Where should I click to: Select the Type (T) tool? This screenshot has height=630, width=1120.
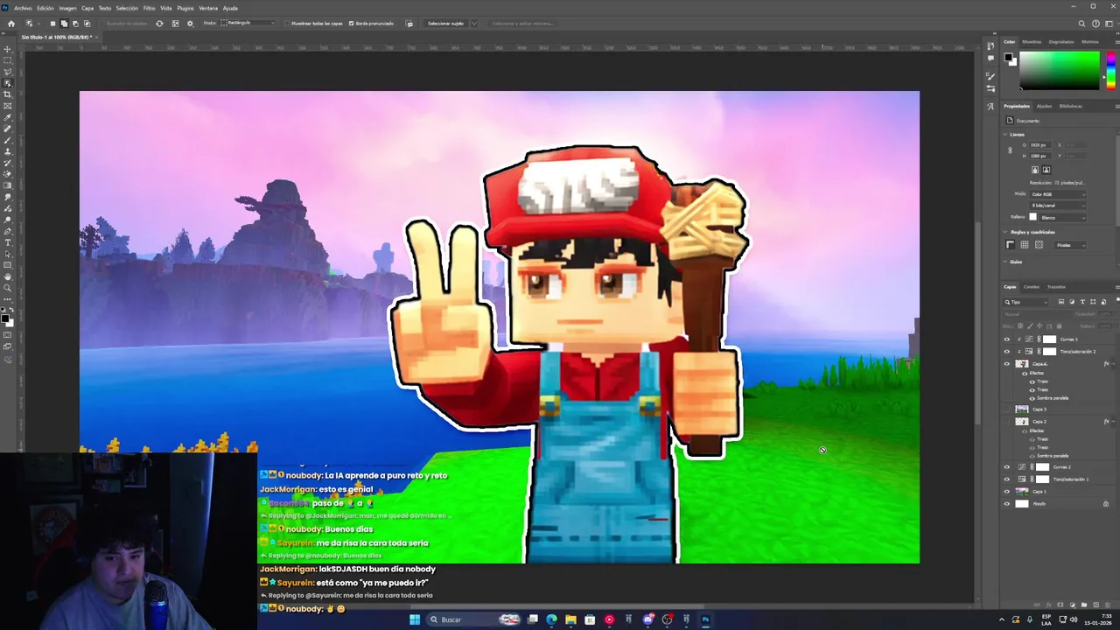coord(8,241)
